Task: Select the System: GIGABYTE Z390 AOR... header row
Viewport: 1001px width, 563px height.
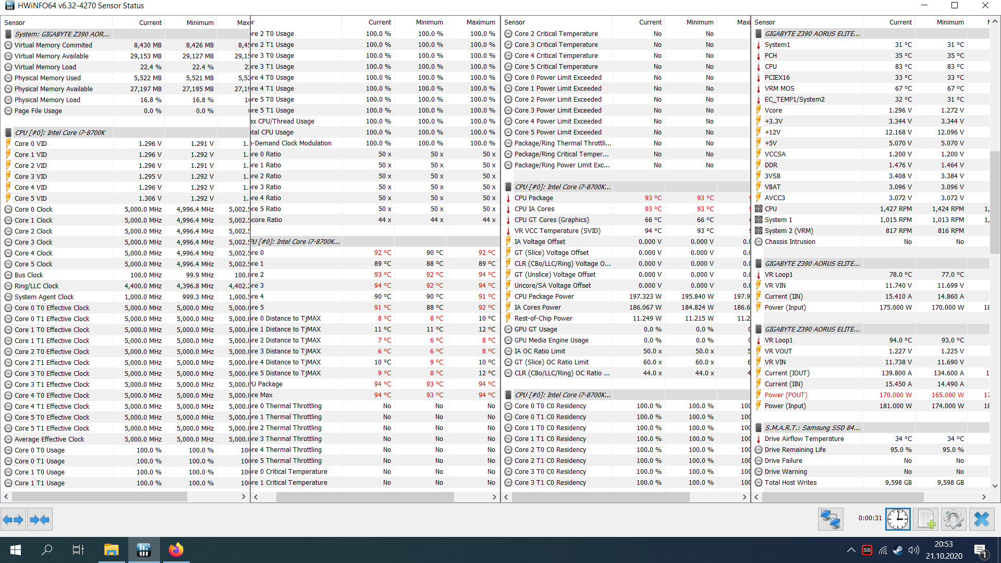Action: click(x=62, y=34)
